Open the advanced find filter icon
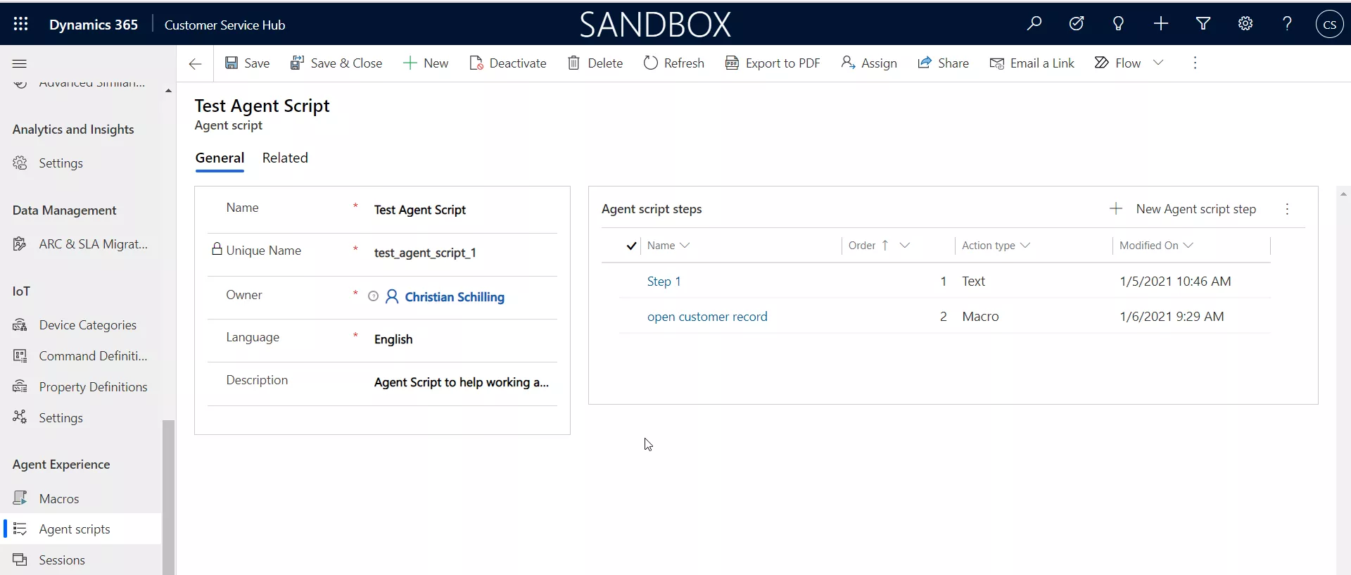The height and width of the screenshot is (575, 1351). click(x=1203, y=24)
